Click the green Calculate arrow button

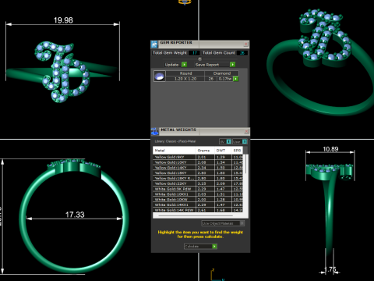[x=214, y=246]
